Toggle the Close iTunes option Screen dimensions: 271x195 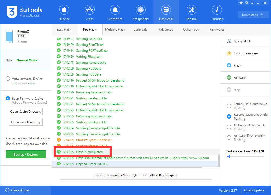point(7,190)
